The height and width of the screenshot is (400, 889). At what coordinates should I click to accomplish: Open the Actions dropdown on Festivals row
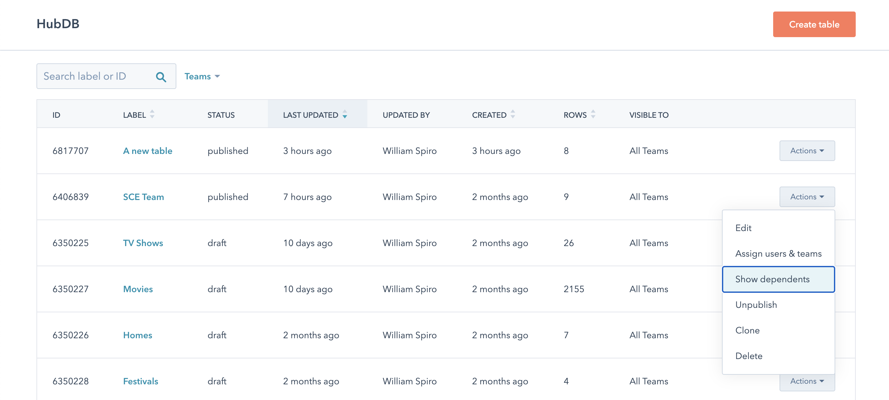point(807,381)
